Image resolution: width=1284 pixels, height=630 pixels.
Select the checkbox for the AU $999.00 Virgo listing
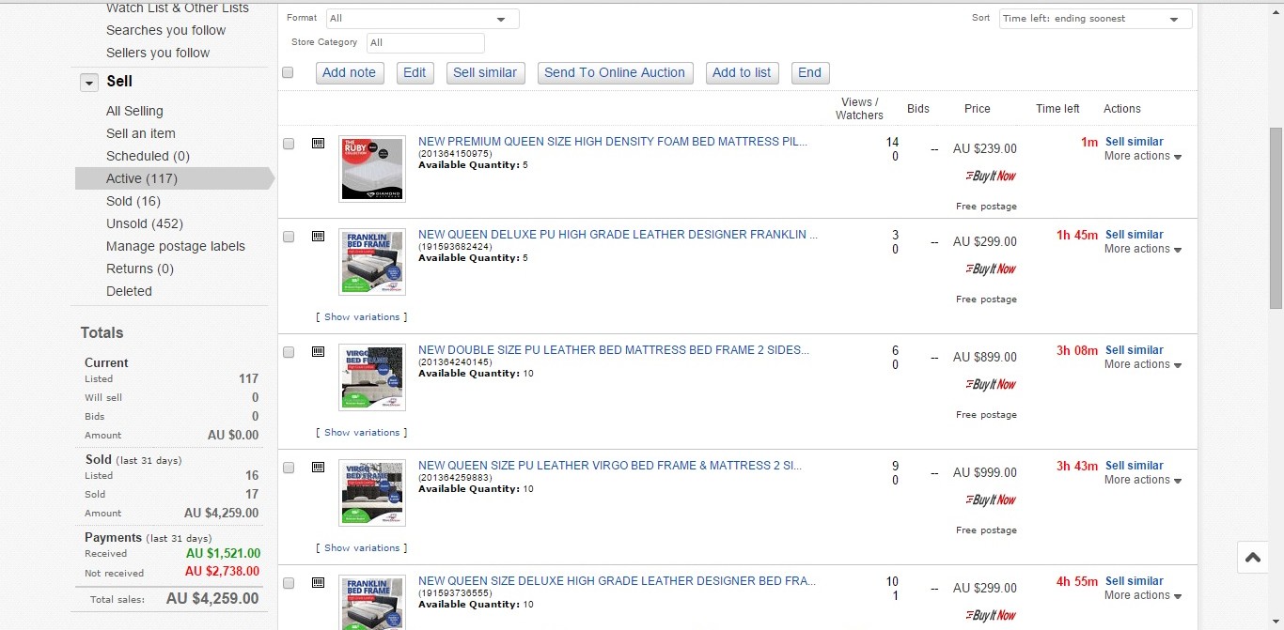point(289,468)
